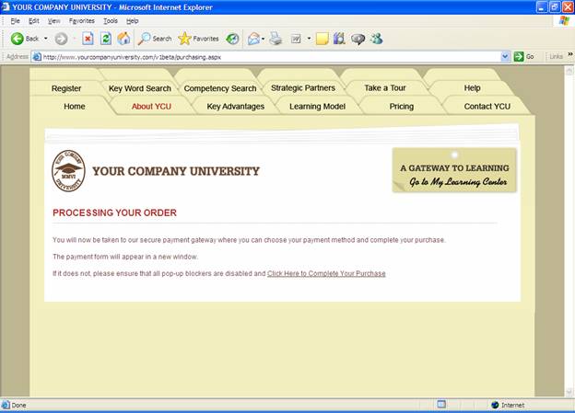The width and height of the screenshot is (575, 413).
Task: Expand the Mail dropdown arrow
Action: click(264, 39)
